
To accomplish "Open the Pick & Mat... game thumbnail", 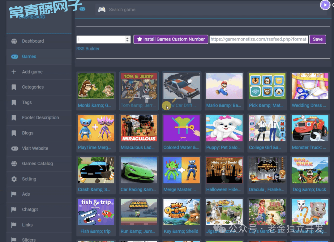I will pos(267,86).
